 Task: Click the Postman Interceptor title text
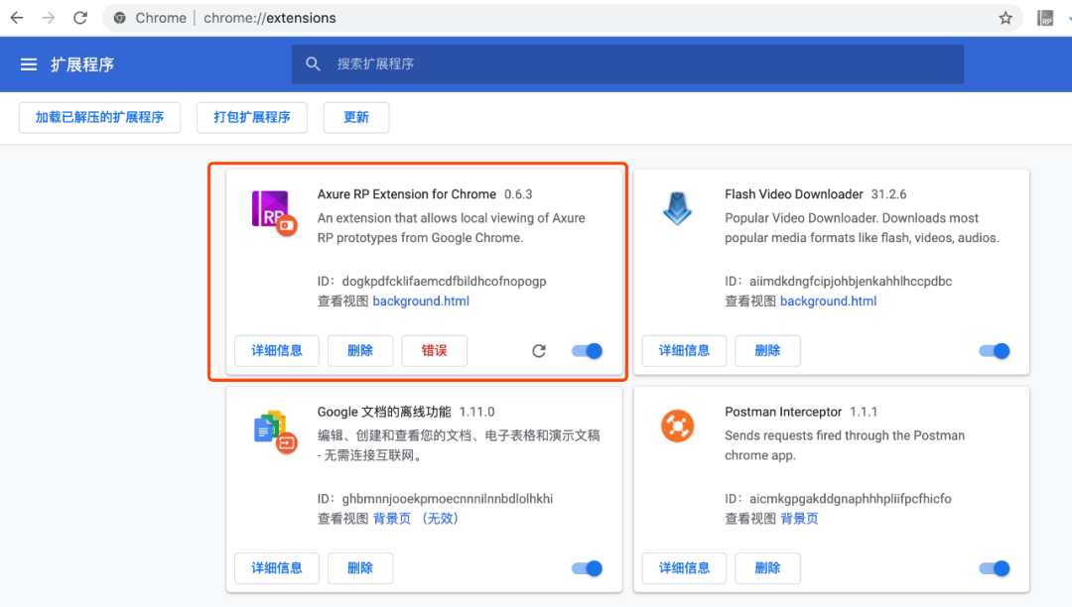pos(783,412)
